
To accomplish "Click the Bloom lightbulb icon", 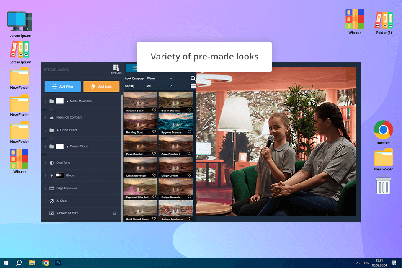I will coord(52,176).
